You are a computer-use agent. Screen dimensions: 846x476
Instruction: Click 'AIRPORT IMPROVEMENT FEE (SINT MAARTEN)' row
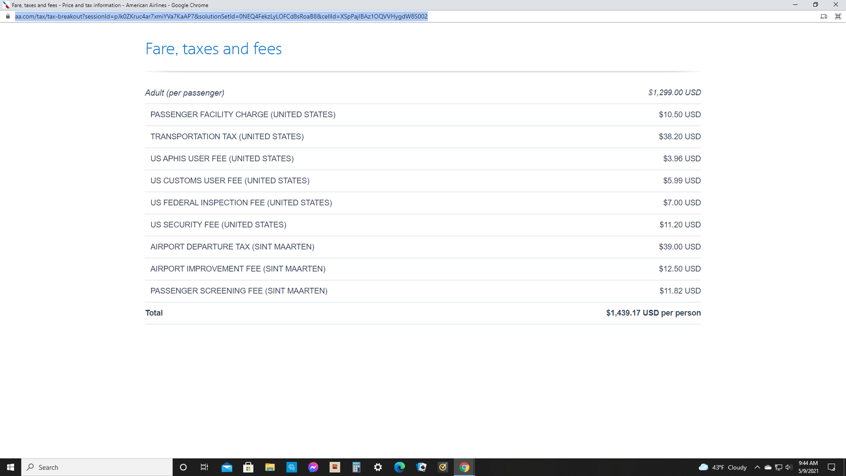423,269
